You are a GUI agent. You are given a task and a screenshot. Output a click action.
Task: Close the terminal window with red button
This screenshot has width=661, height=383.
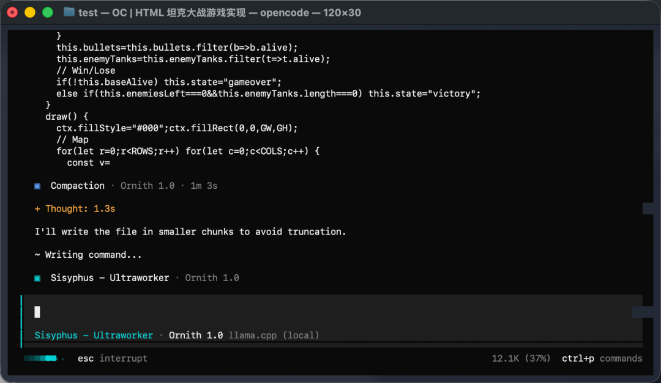point(12,12)
